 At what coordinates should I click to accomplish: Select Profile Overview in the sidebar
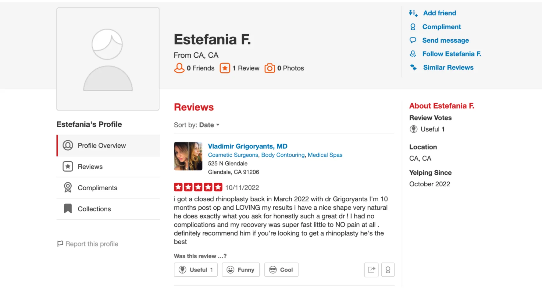102,145
